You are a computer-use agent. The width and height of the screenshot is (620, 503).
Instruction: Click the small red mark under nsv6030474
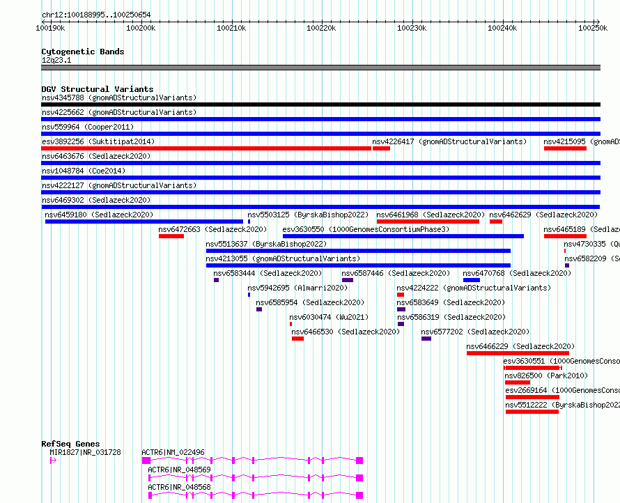click(x=291, y=324)
